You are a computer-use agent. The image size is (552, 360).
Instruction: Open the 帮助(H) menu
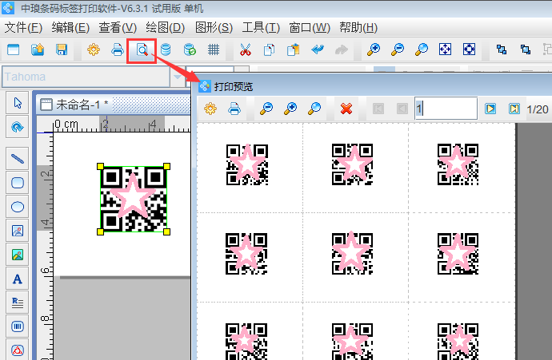358,27
